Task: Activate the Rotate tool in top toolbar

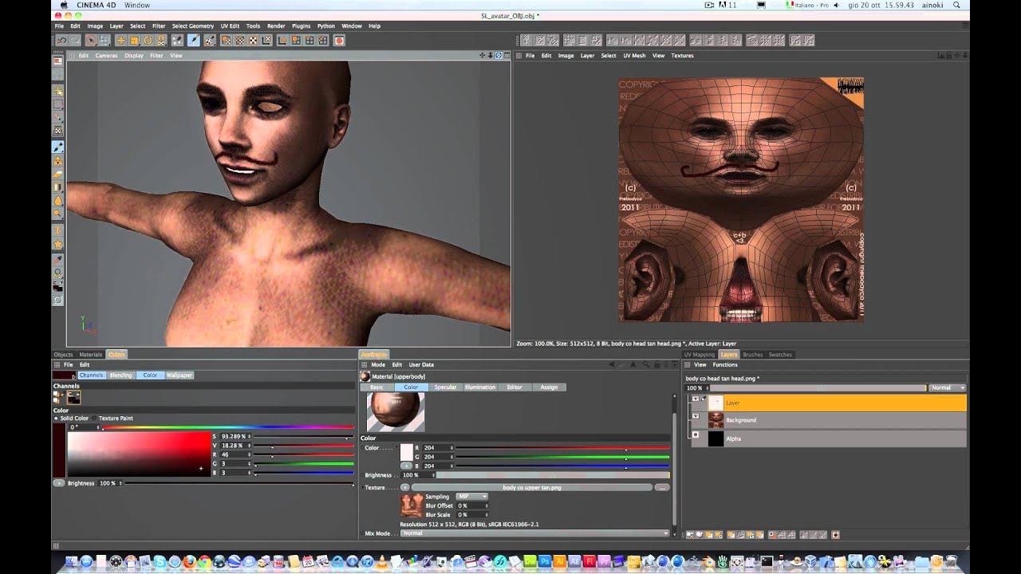Action: pos(149,40)
